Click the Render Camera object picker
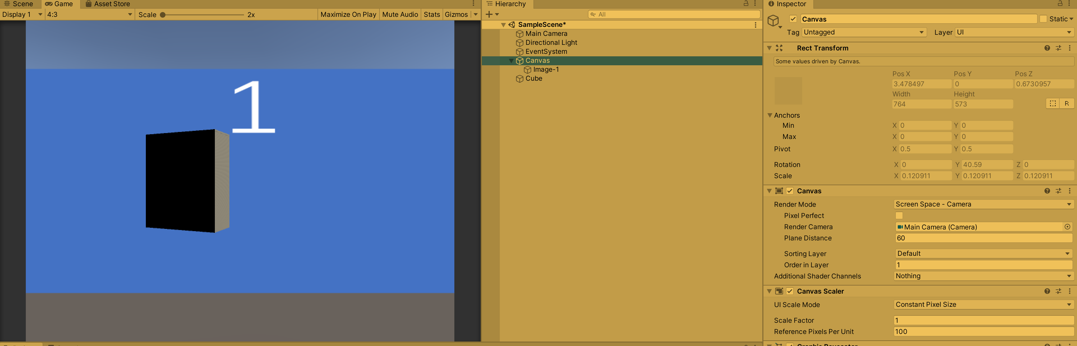This screenshot has width=1077, height=346. (x=1067, y=227)
